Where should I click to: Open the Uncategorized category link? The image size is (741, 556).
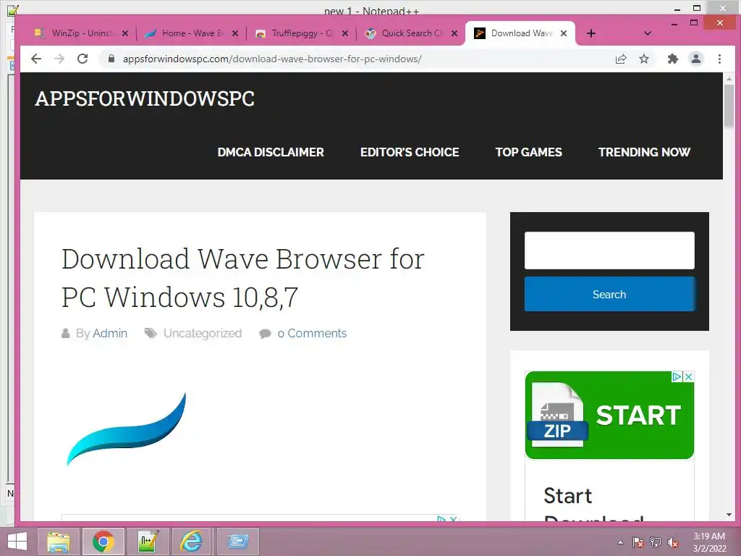point(203,333)
